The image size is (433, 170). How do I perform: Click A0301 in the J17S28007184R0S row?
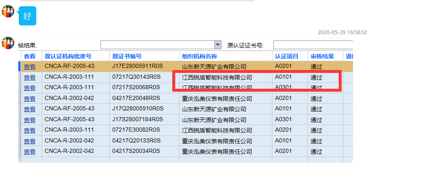283,119
